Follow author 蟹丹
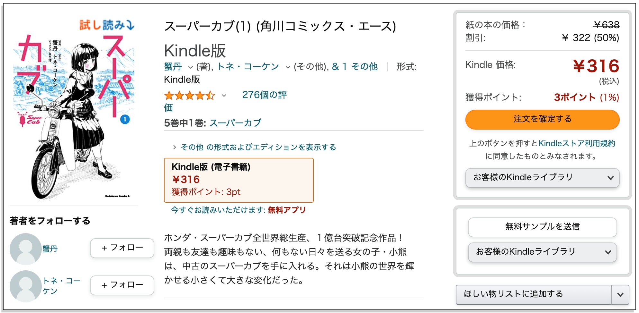Image resolution: width=639 pixels, height=313 pixels. point(122,248)
